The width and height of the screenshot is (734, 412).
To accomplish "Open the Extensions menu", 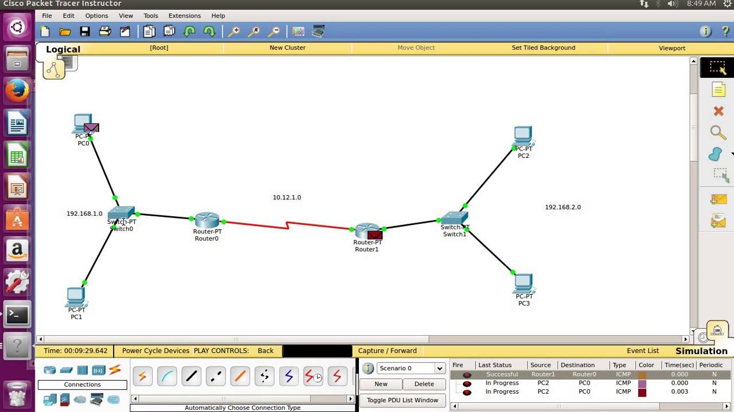I will (x=184, y=15).
